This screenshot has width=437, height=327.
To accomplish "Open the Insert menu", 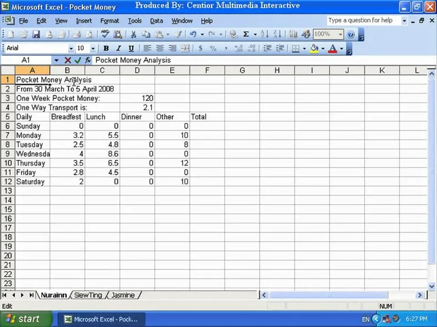I will [84, 21].
